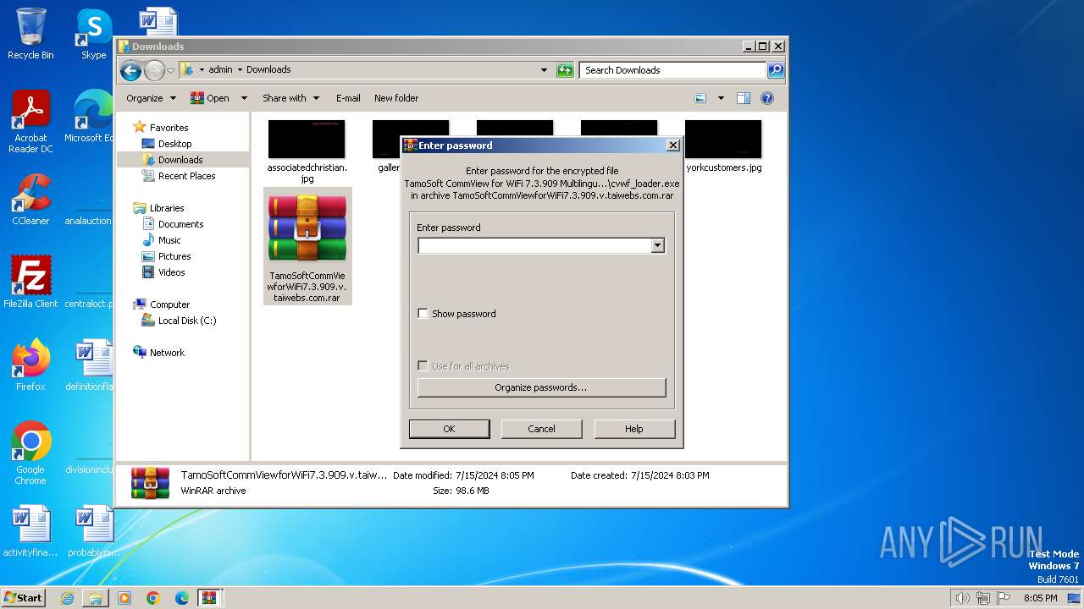Open the Skype desktop icon
This screenshot has height=609, width=1084.
(93, 34)
